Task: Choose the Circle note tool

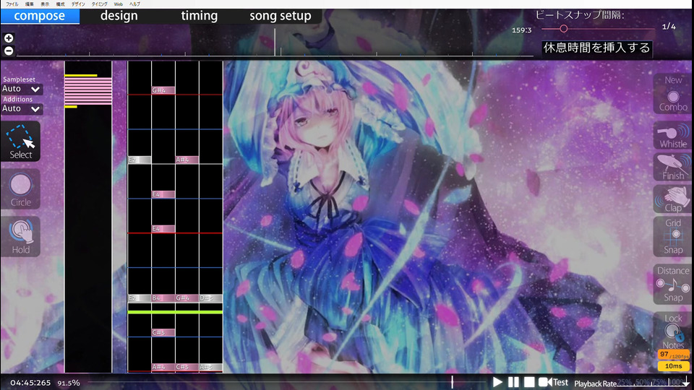Action: pyautogui.click(x=20, y=189)
